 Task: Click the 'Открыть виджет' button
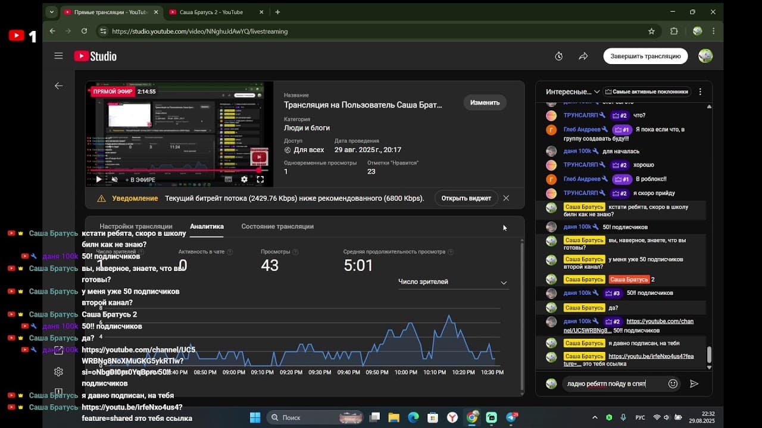[x=466, y=198]
